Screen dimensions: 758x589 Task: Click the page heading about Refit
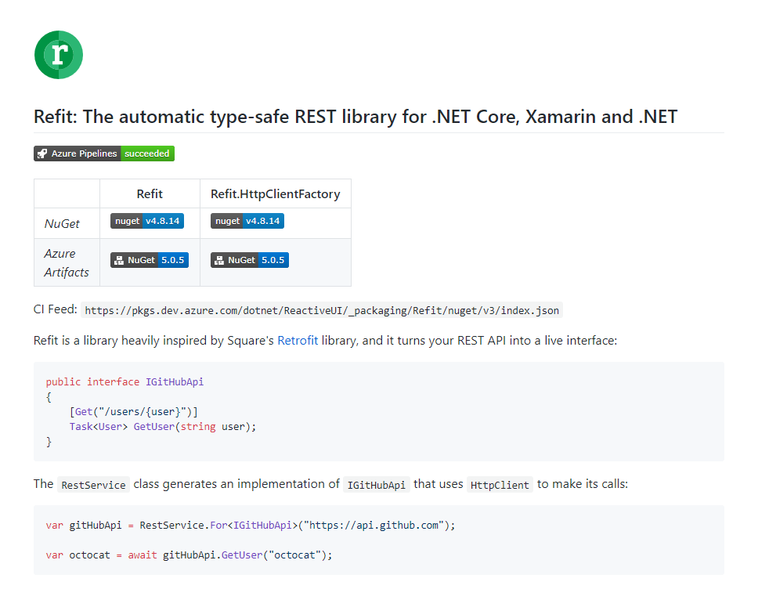356,117
